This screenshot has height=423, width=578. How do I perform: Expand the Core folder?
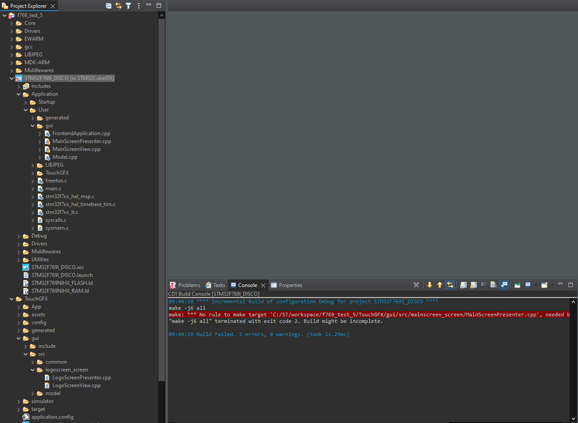12,23
